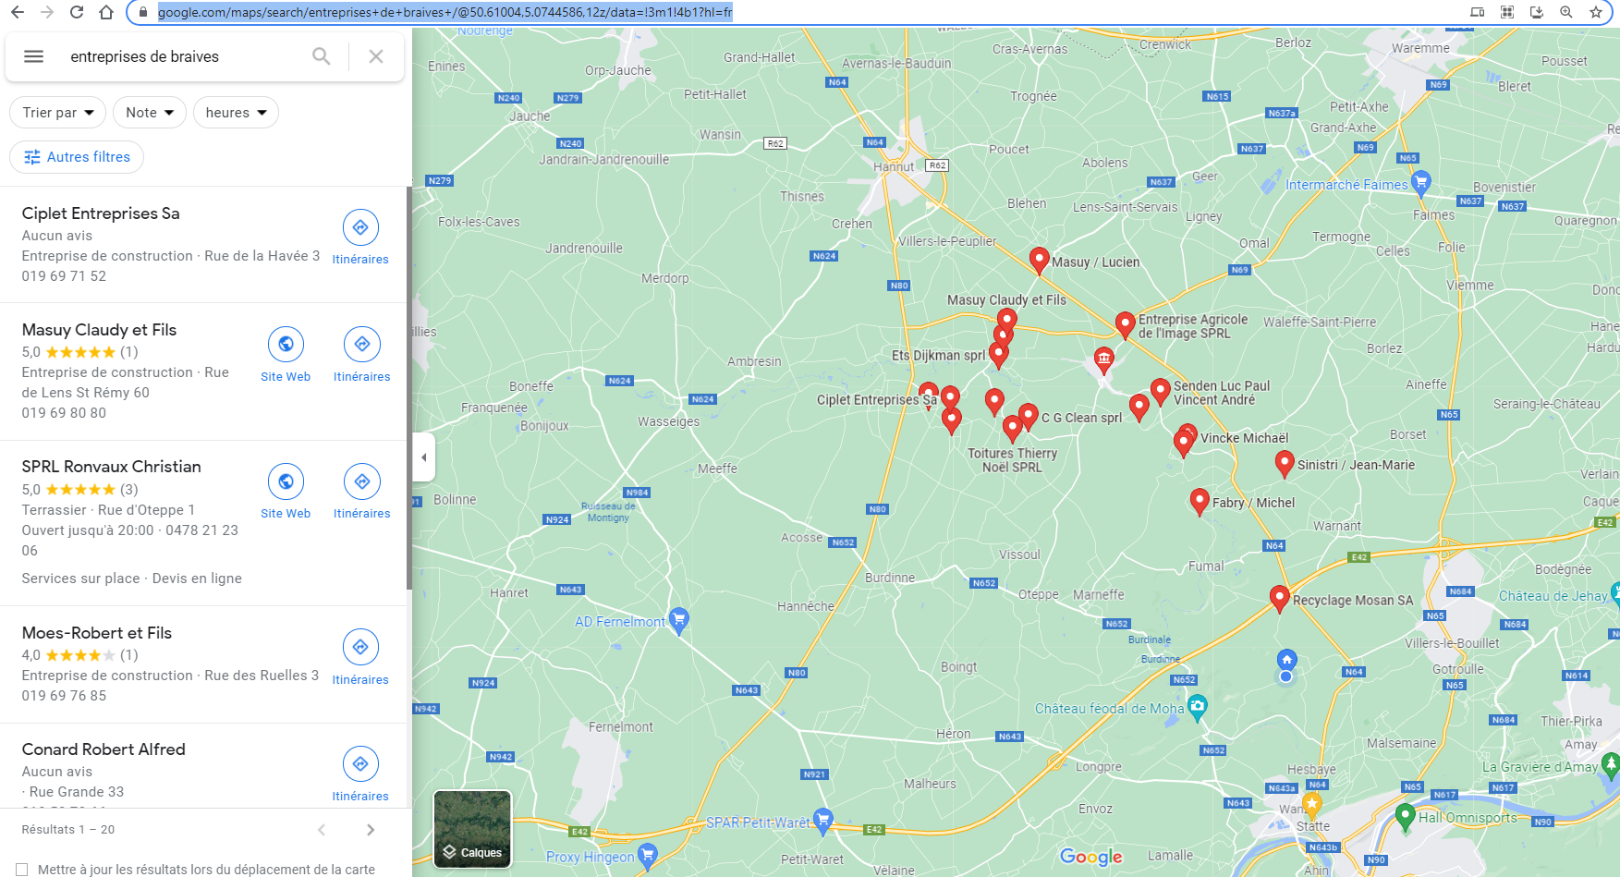This screenshot has width=1620, height=877.
Task: Select Senden Luc Paul map pin
Action: 1161,393
